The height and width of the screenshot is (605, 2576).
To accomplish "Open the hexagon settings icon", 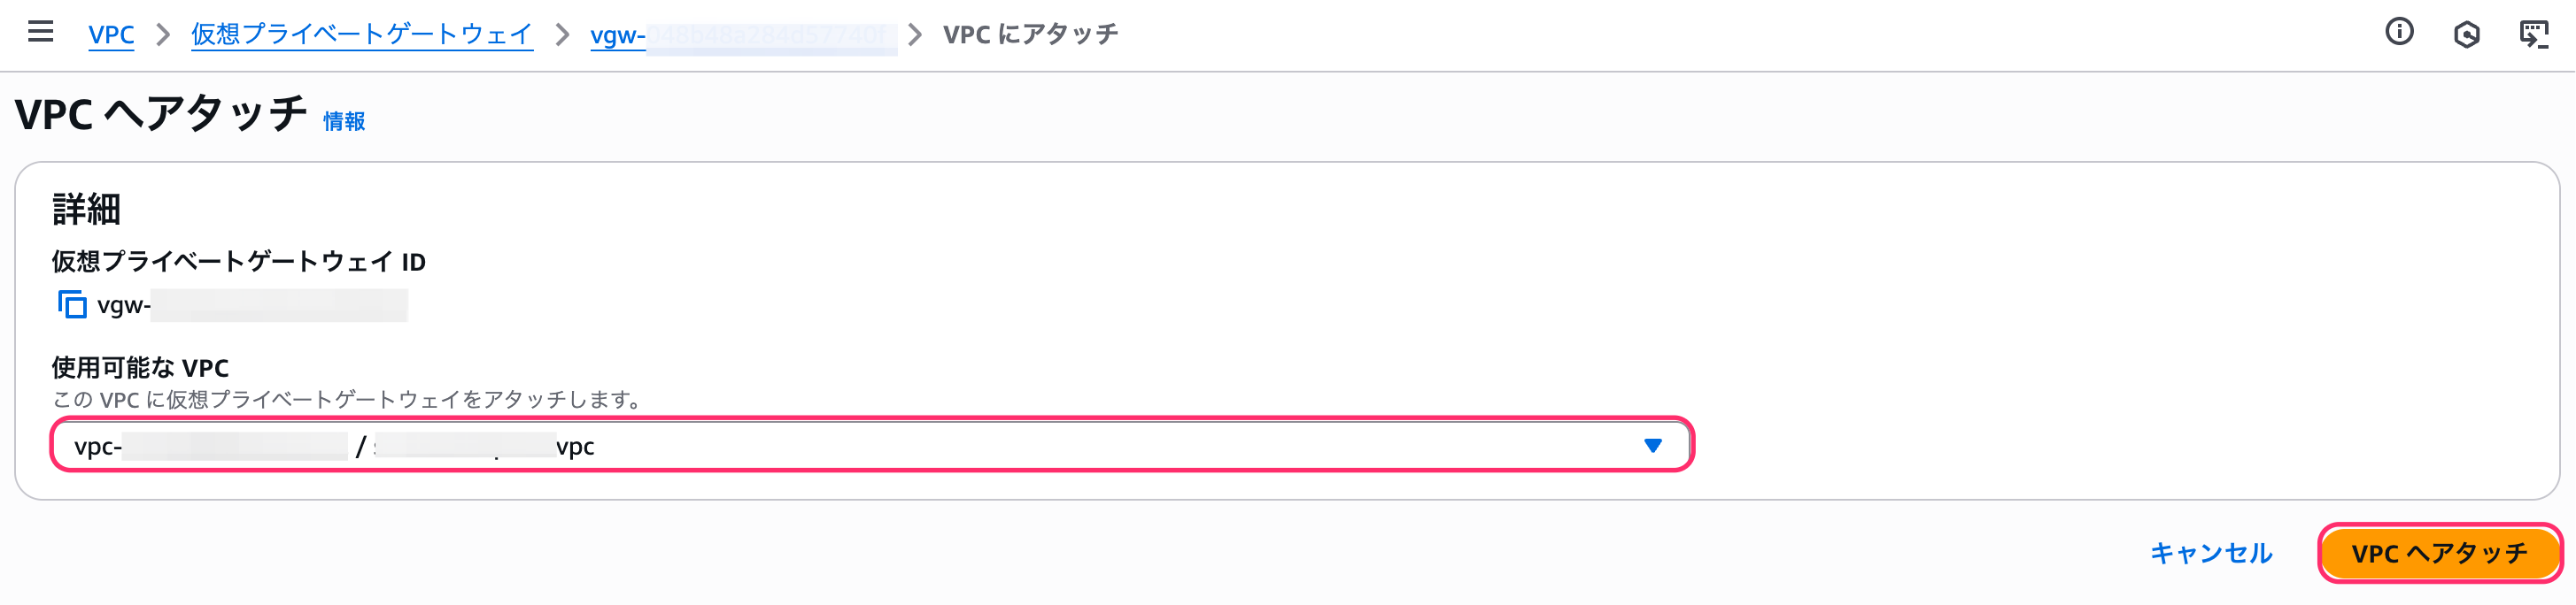I will pos(2466,35).
